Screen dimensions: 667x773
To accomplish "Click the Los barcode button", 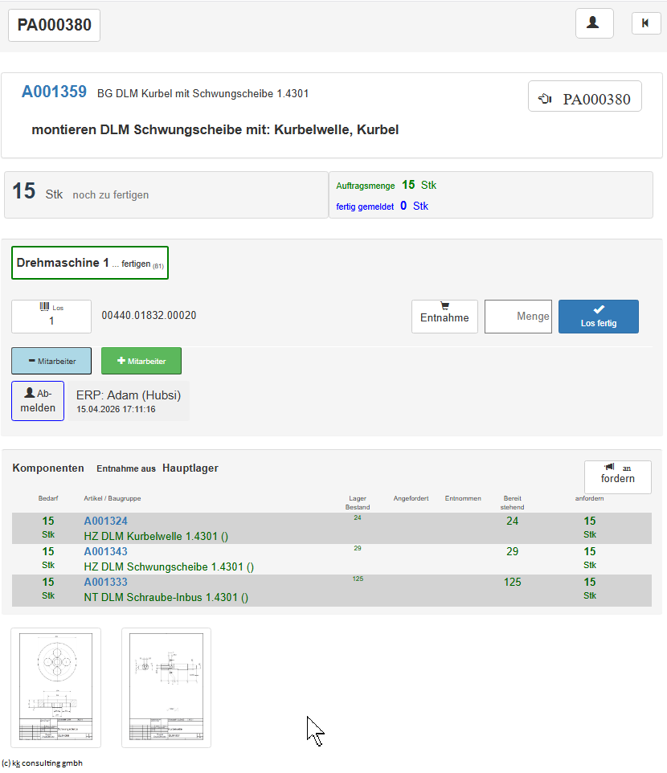I will click(x=51, y=317).
